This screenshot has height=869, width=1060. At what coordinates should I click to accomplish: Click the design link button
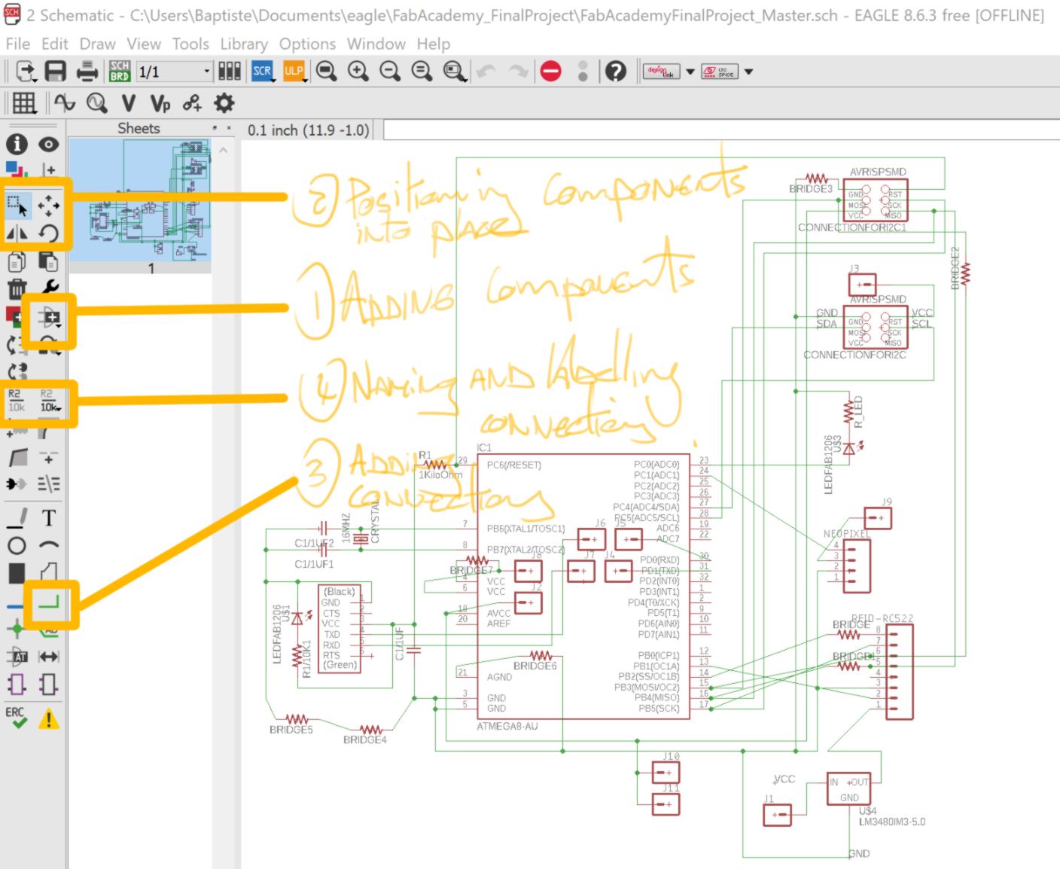click(x=661, y=72)
